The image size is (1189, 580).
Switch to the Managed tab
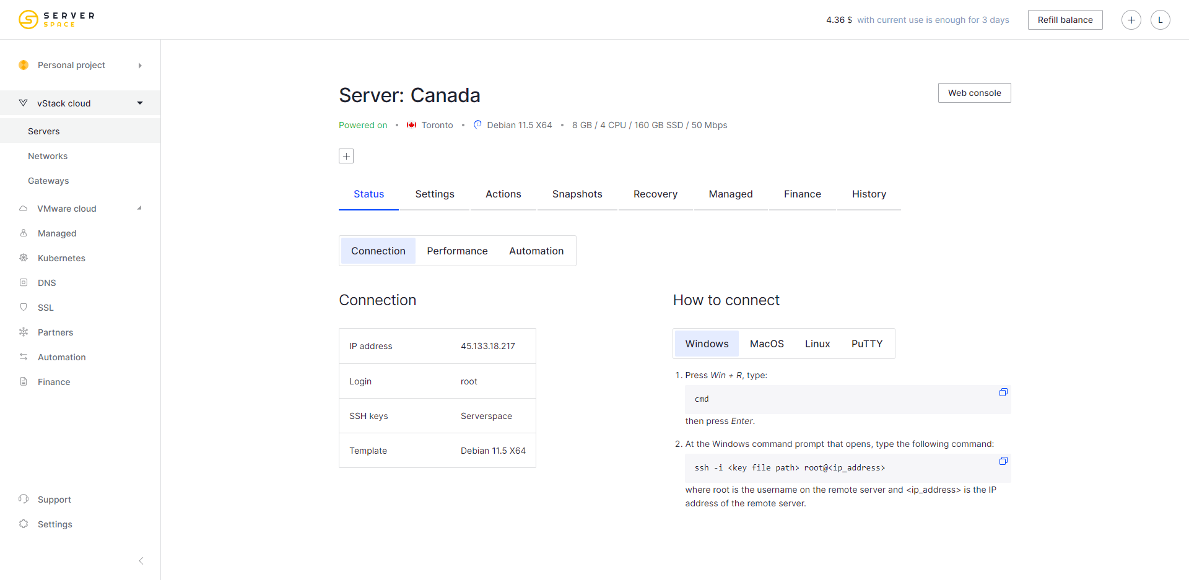click(731, 194)
